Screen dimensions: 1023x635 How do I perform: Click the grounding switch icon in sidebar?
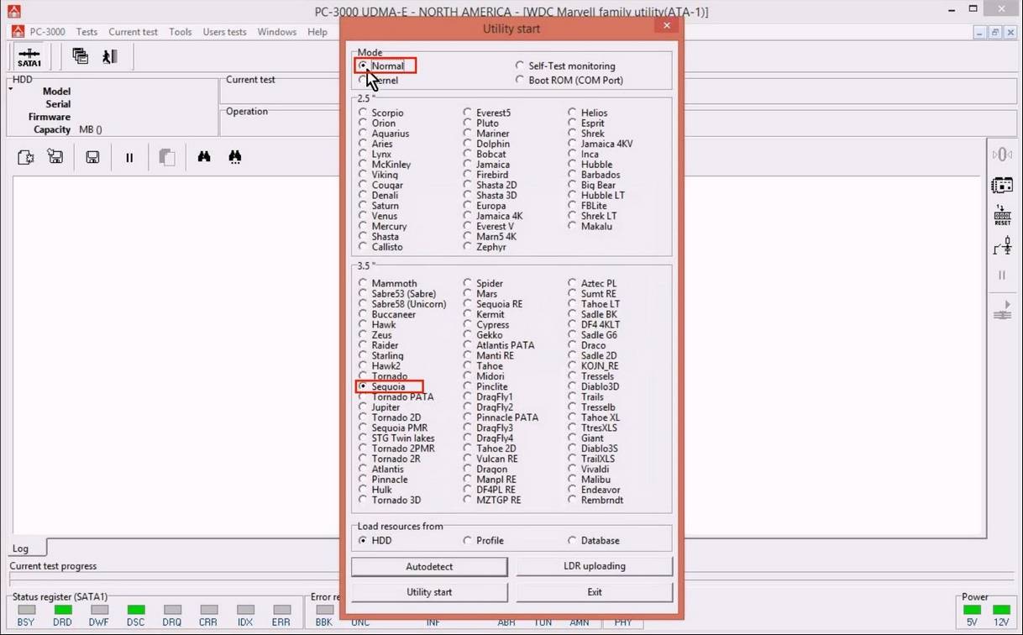point(1002,246)
